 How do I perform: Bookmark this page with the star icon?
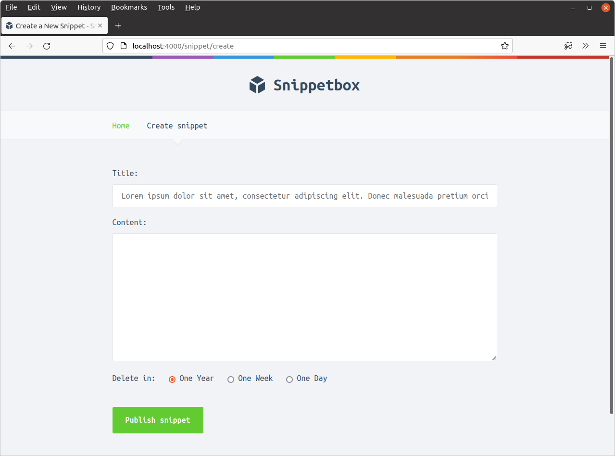[x=504, y=46]
